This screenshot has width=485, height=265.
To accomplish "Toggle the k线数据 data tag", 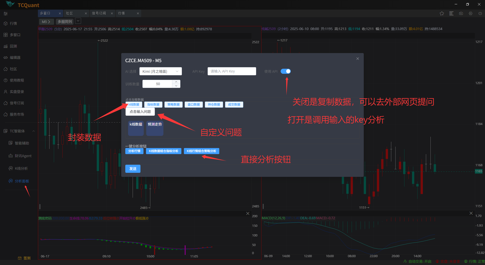I will (x=134, y=105).
